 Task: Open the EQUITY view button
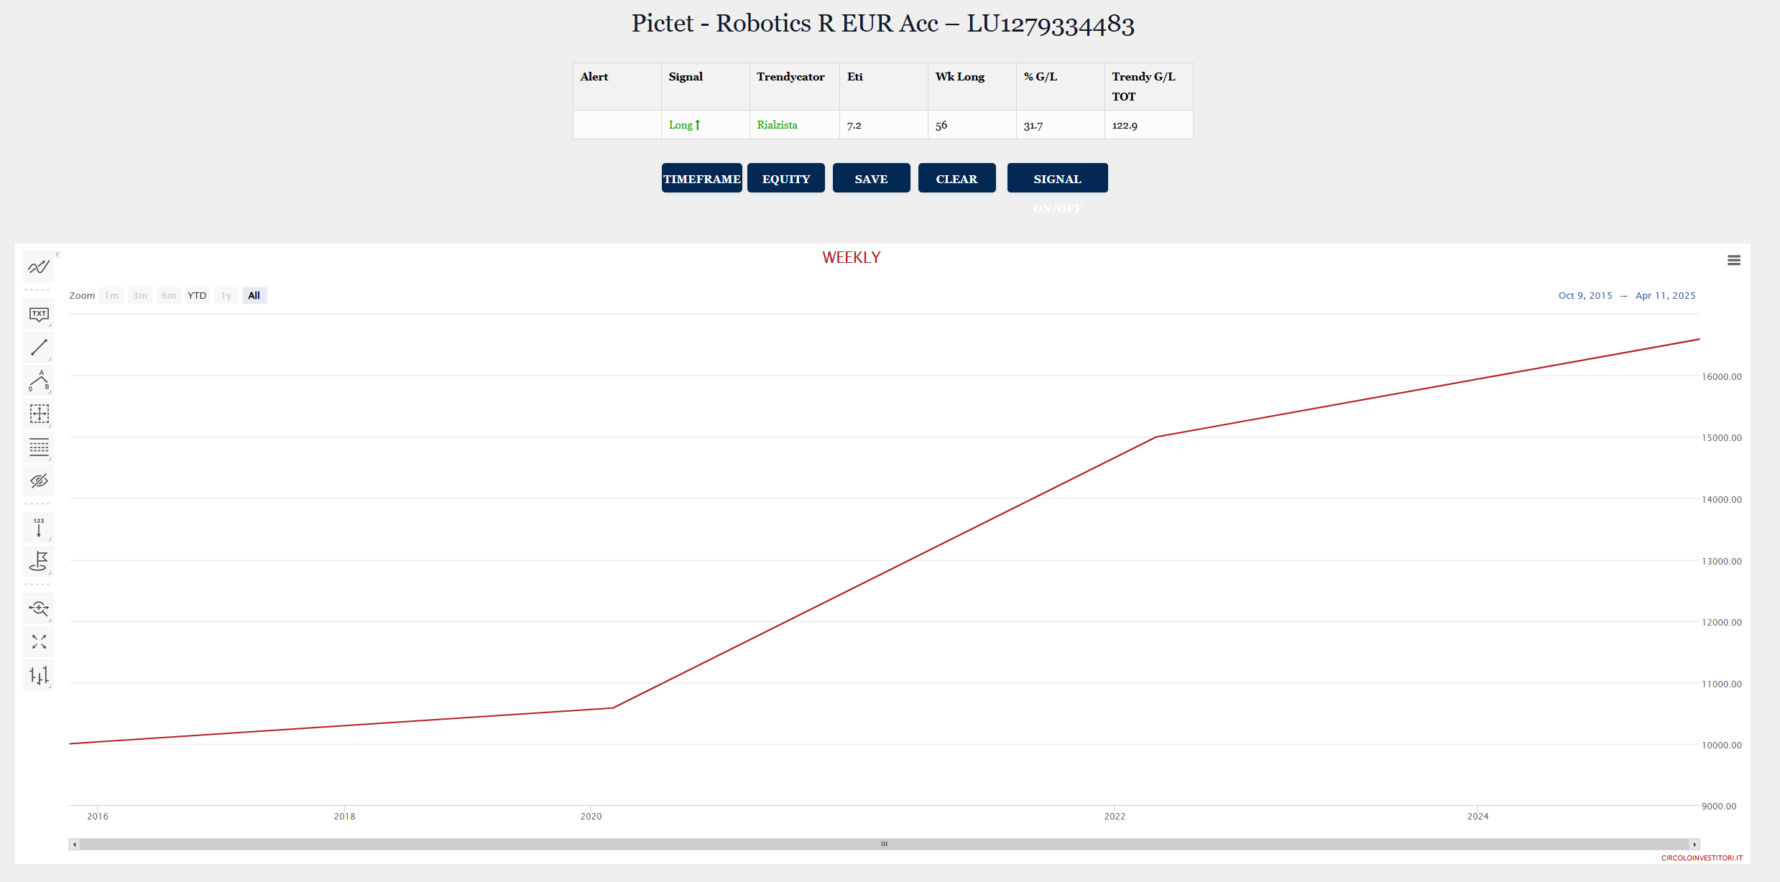[x=786, y=178]
